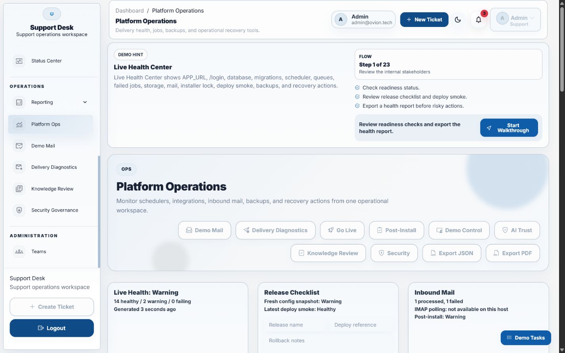Click the Export JSON button
The image size is (565, 353).
pyautogui.click(x=452, y=253)
